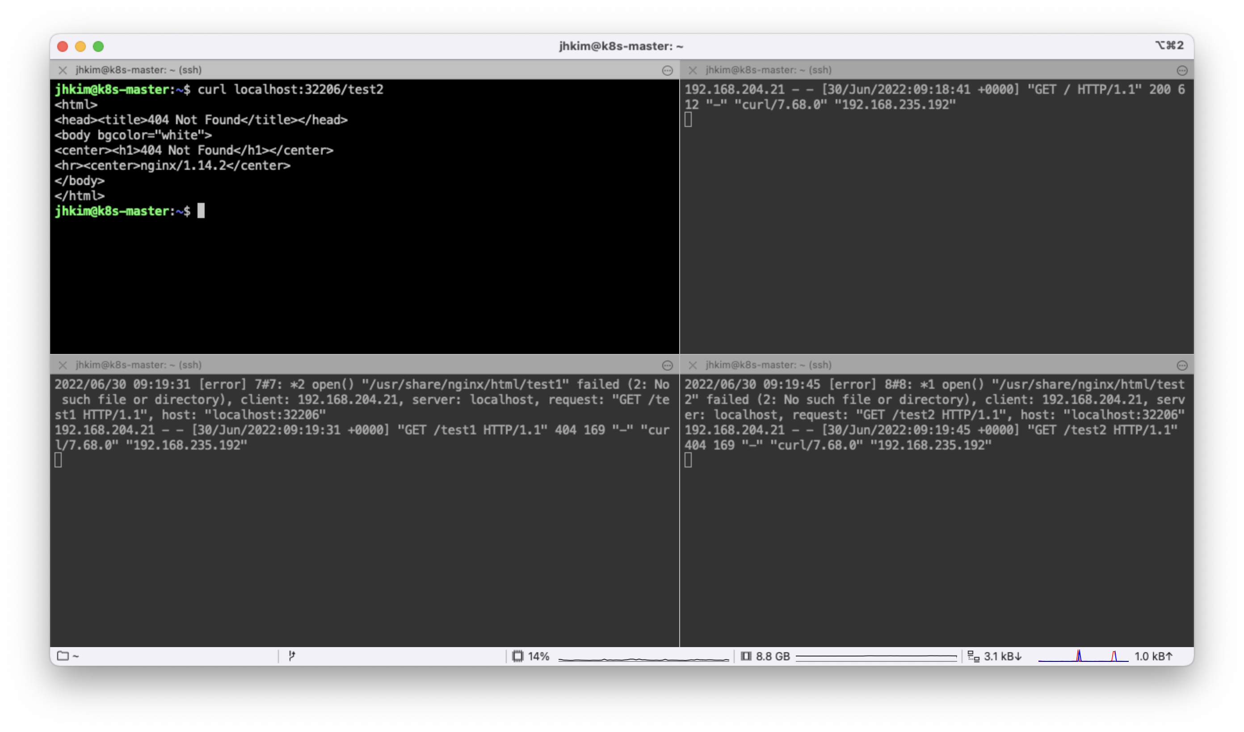
Task: Click the memory icon beside 8.8 GB
Action: tap(746, 656)
